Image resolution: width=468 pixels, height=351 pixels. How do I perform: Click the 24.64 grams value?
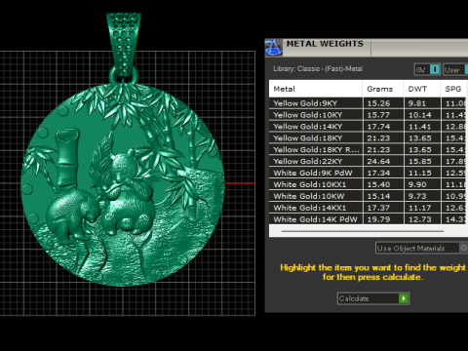[x=378, y=162]
